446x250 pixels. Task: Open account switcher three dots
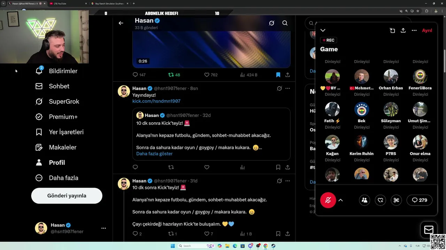(103, 228)
